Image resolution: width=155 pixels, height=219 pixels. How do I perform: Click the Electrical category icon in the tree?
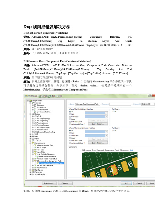tap(33, 103)
